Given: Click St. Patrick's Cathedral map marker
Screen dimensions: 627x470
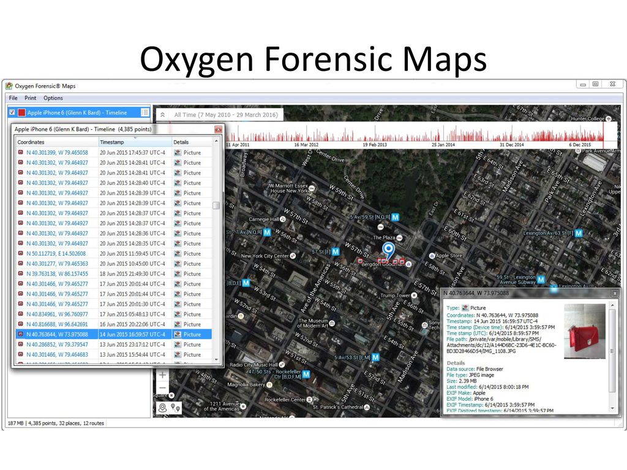Looking at the screenshot, I should [367, 407].
